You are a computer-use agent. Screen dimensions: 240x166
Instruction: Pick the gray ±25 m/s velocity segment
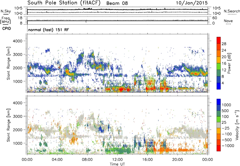(219, 125)
